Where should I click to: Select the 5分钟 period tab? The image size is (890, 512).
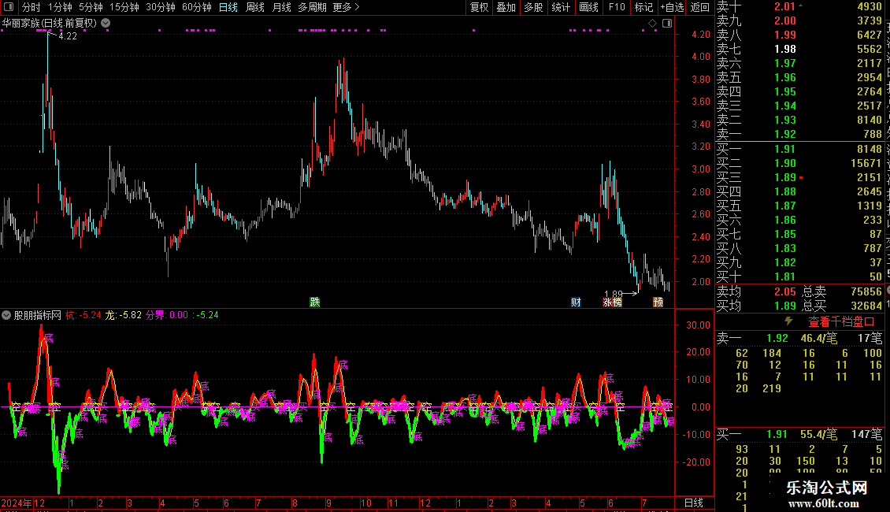click(91, 7)
